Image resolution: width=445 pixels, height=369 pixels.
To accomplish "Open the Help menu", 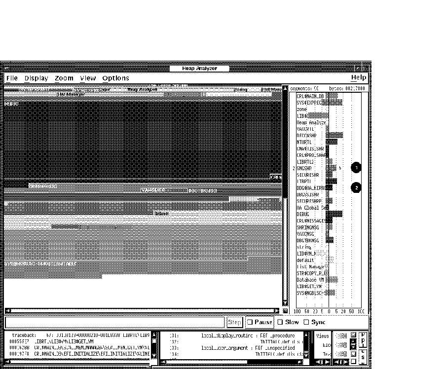I will pos(358,77).
